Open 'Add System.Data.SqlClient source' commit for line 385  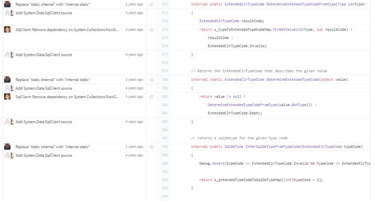(44, 122)
